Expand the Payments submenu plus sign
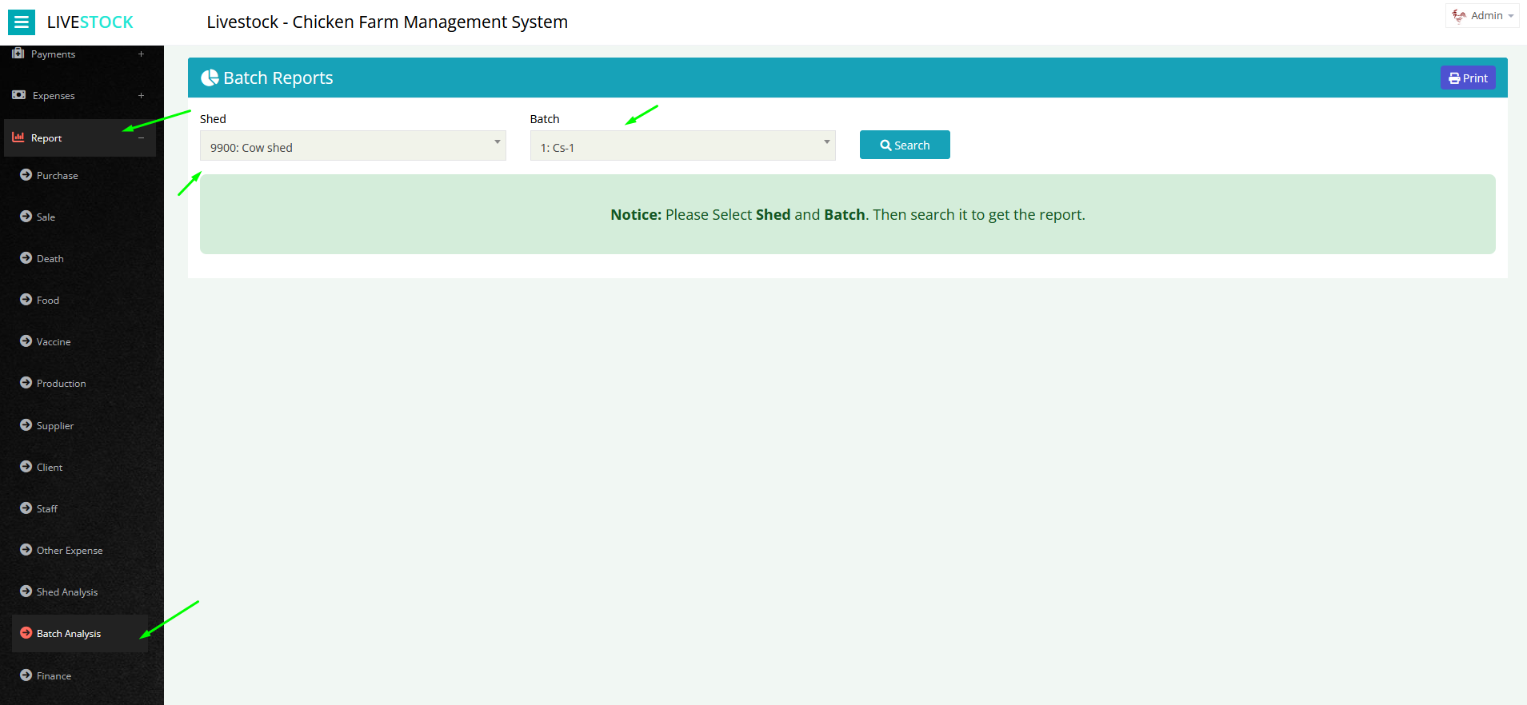This screenshot has height=705, width=1527. (141, 54)
